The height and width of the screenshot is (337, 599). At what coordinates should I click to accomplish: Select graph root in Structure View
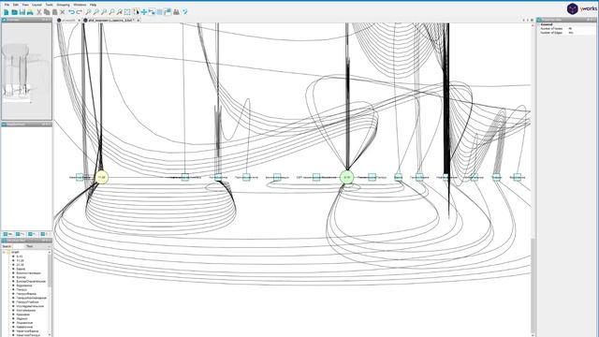(15, 252)
